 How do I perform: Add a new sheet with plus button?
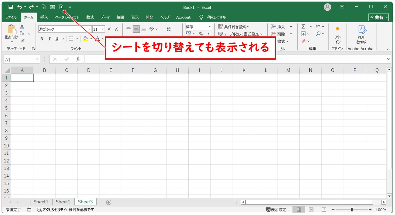[x=109, y=202]
